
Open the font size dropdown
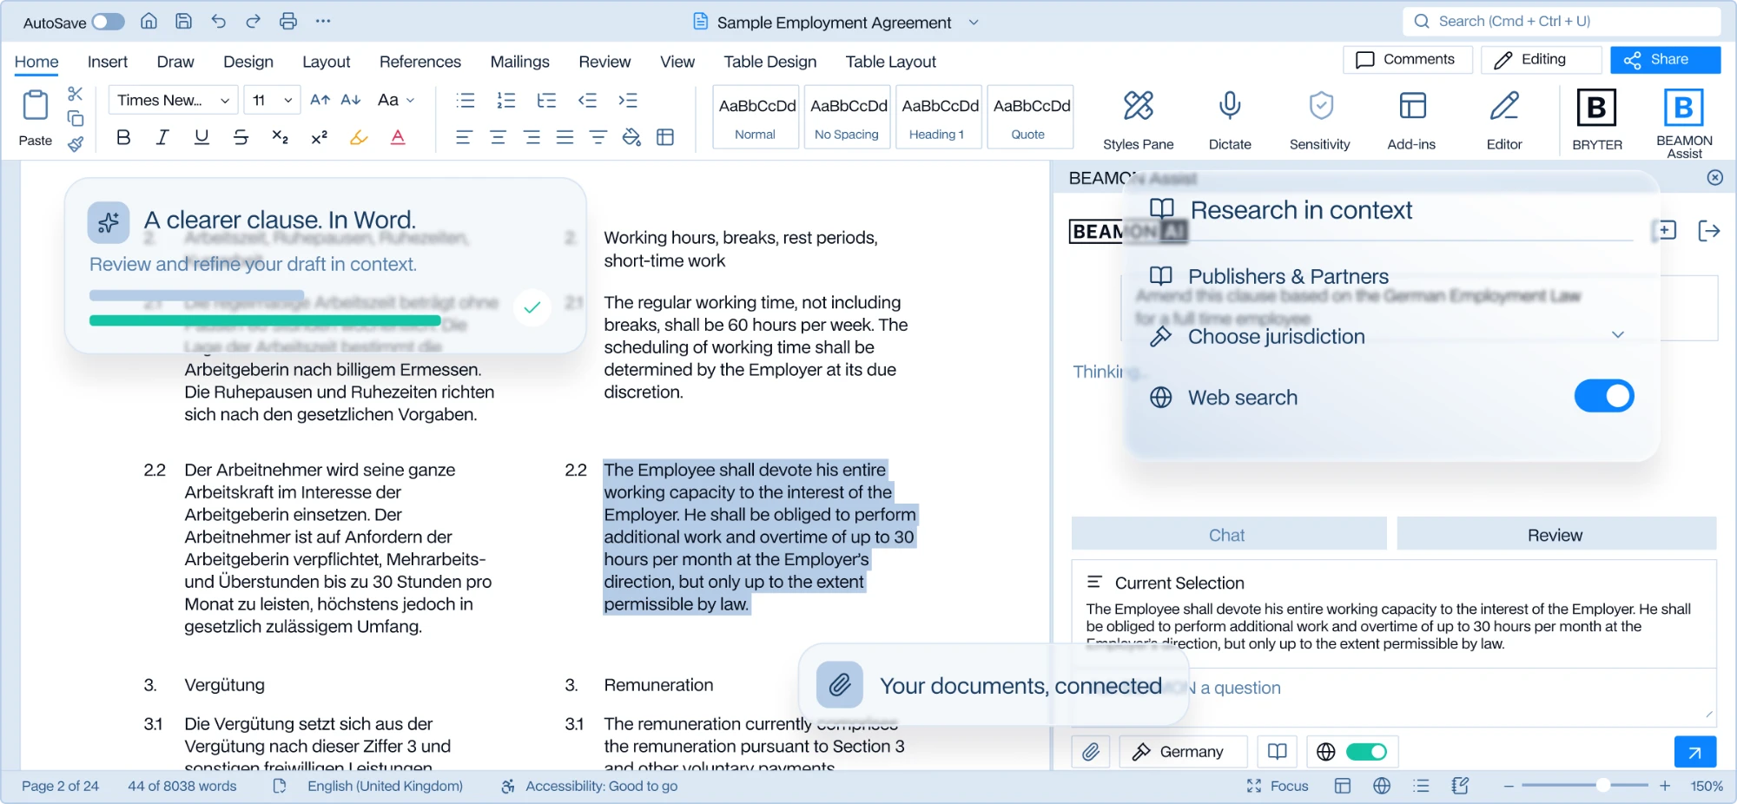pyautogui.click(x=272, y=101)
